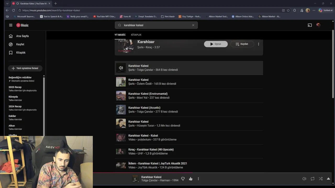Click the browser address bar URL
The width and height of the screenshot is (335, 188).
(51, 10)
